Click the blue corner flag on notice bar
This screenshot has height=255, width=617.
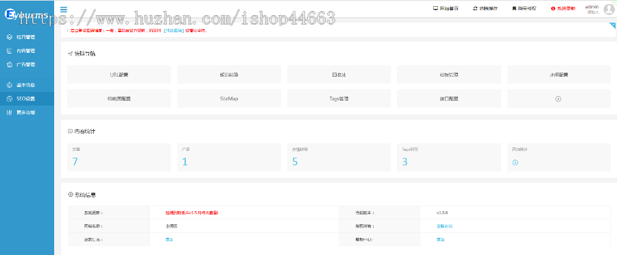tap(612, 26)
